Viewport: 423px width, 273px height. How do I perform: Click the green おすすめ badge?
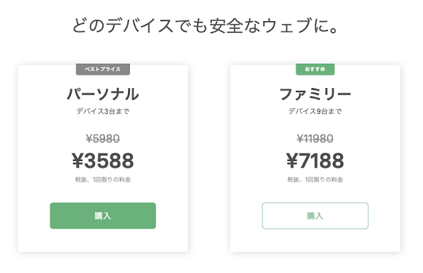pyautogui.click(x=315, y=69)
